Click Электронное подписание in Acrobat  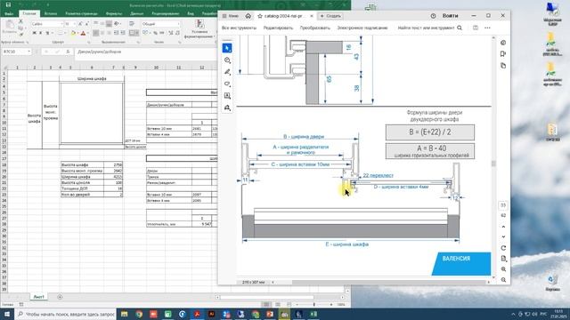pyautogui.click(x=362, y=28)
